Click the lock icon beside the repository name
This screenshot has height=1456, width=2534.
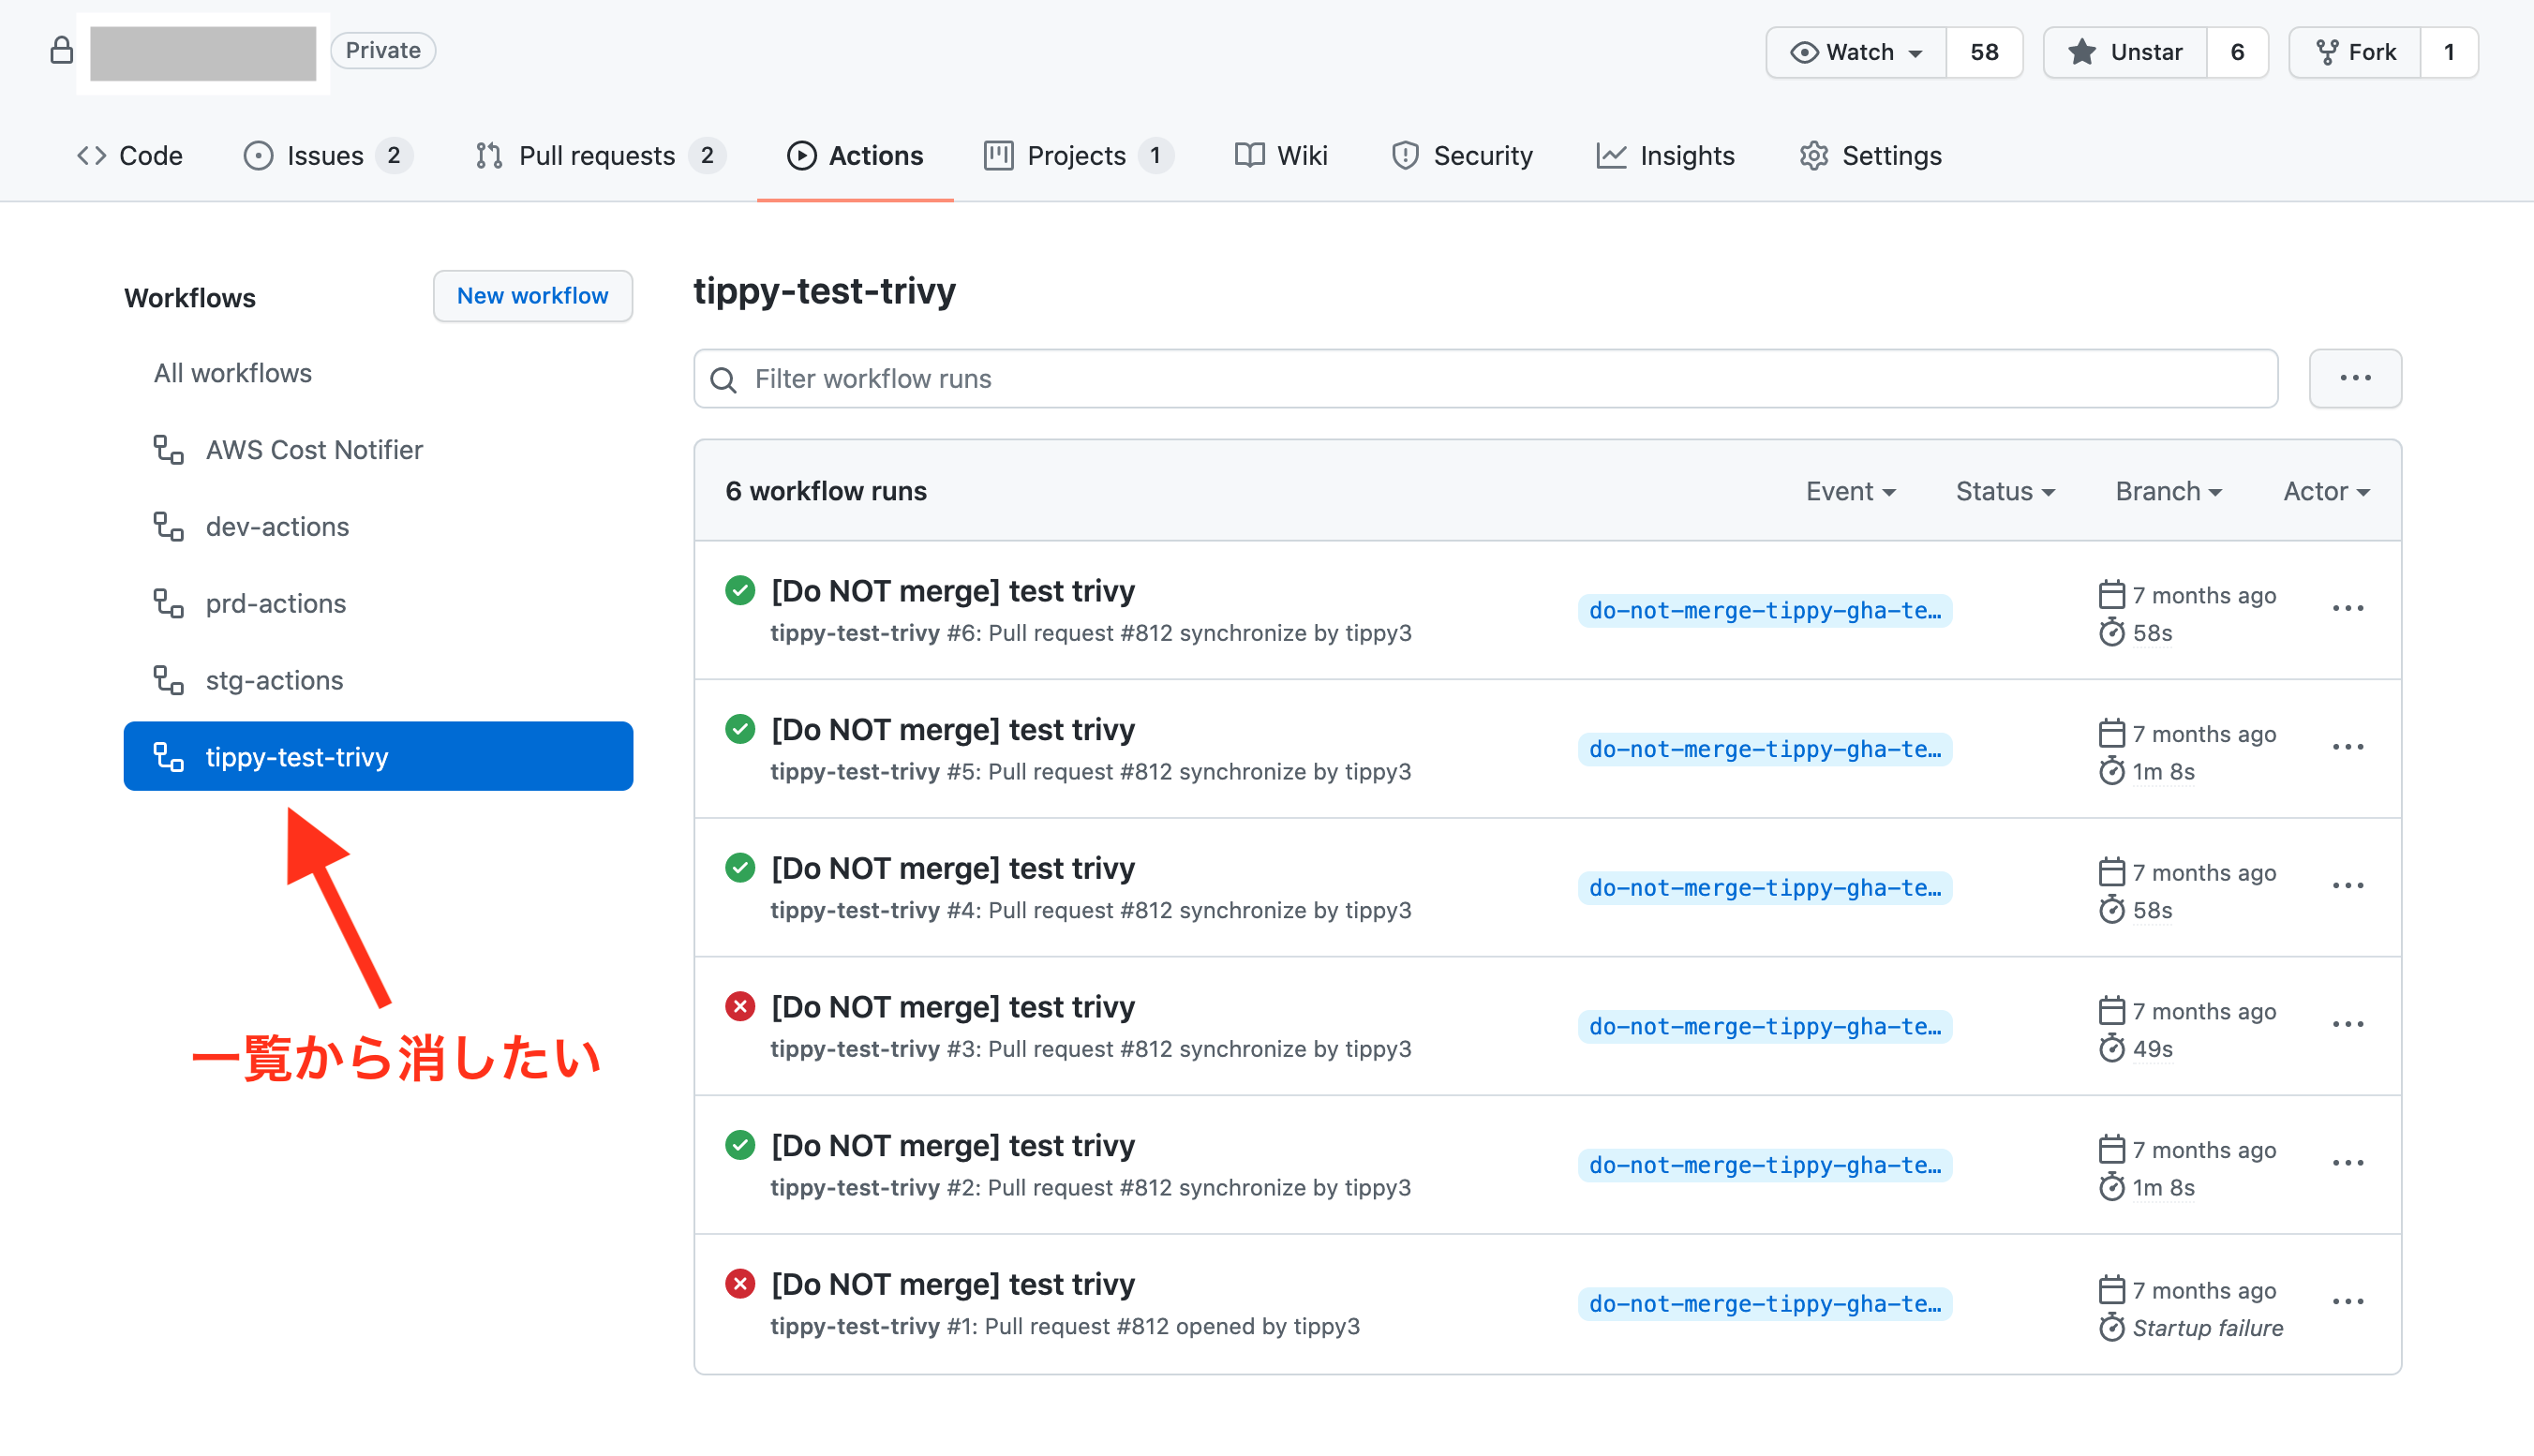(61, 50)
